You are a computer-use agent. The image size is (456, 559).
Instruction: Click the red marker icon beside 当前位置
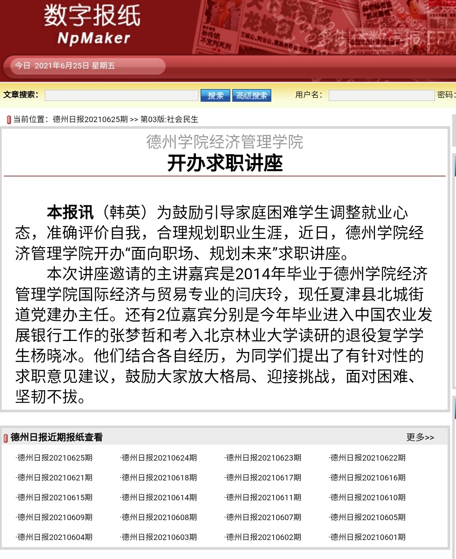tap(9, 120)
